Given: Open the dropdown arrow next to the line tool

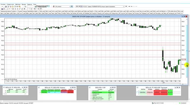Looking at the screenshot, I should click(29, 9).
